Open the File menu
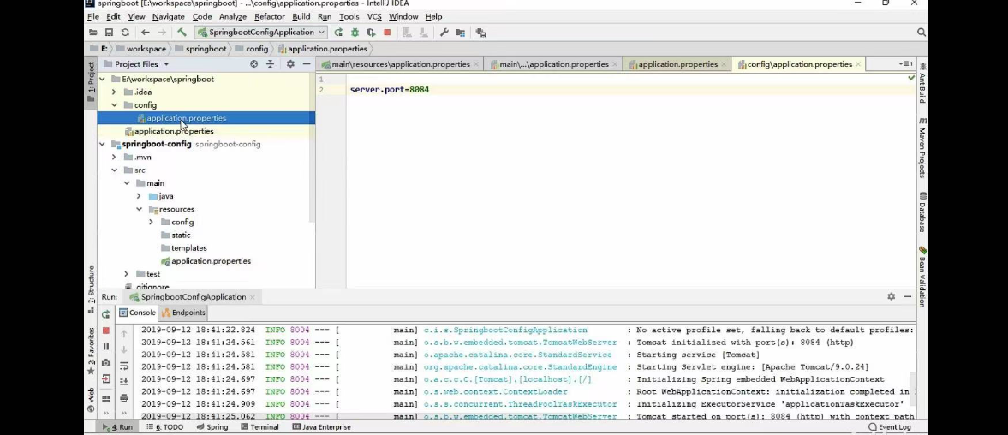This screenshot has height=435, width=1008. coord(93,17)
